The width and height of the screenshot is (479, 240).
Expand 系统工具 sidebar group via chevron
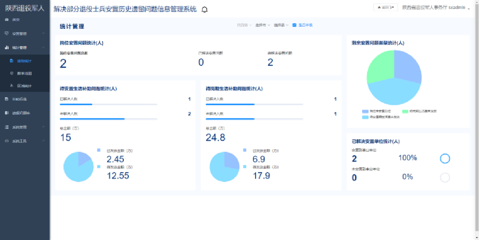click(x=43, y=141)
